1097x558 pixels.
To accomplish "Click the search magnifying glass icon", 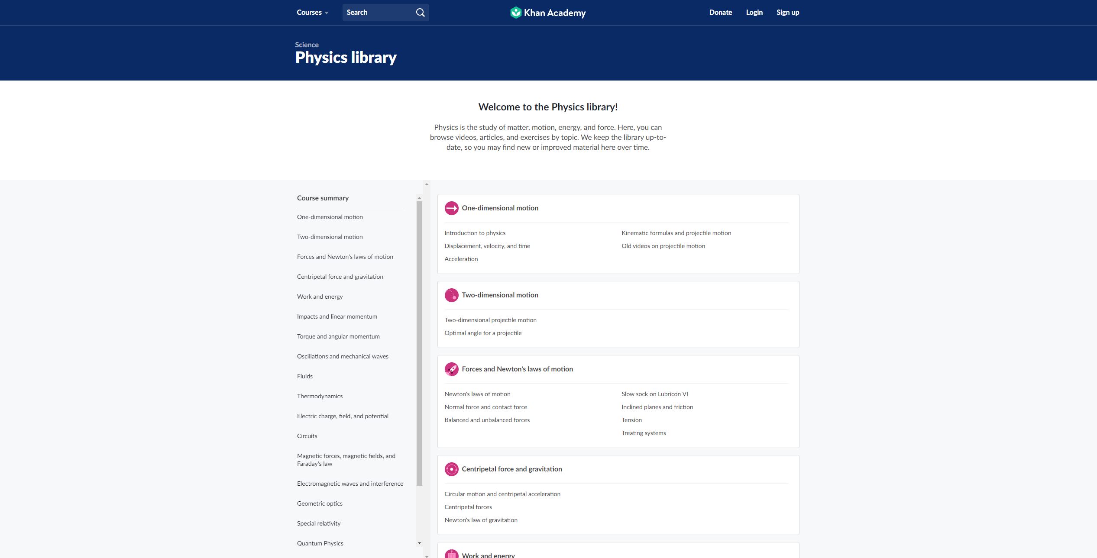I will [420, 13].
